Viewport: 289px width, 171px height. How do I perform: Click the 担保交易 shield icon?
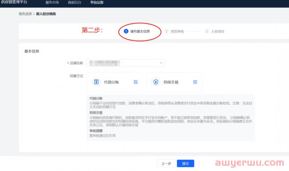point(156,82)
